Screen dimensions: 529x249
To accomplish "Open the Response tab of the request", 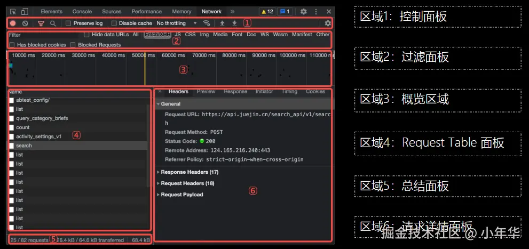I will pyautogui.click(x=235, y=91).
